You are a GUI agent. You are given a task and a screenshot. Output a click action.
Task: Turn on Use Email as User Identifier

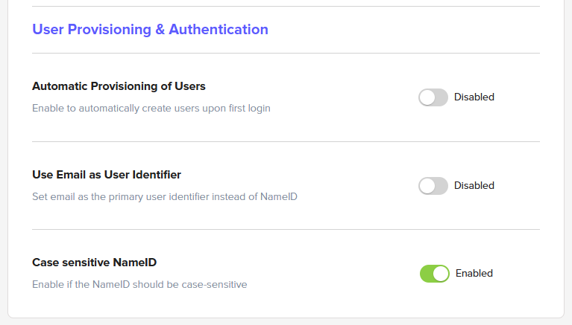coord(433,186)
